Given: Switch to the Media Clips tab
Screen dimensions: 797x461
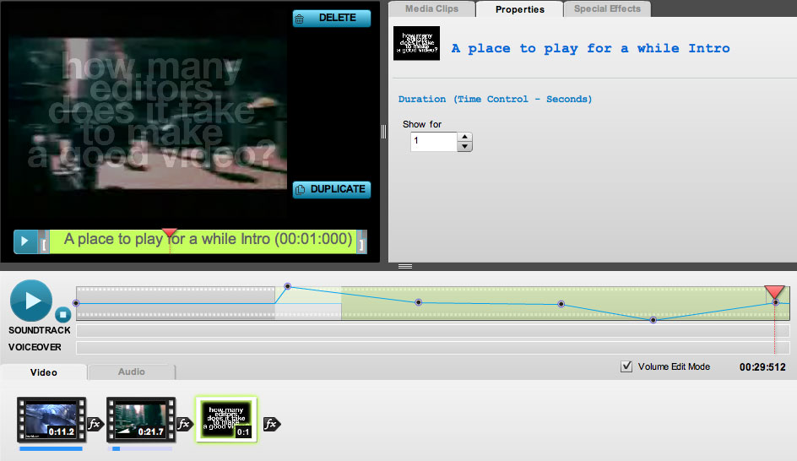Looking at the screenshot, I should (x=432, y=9).
